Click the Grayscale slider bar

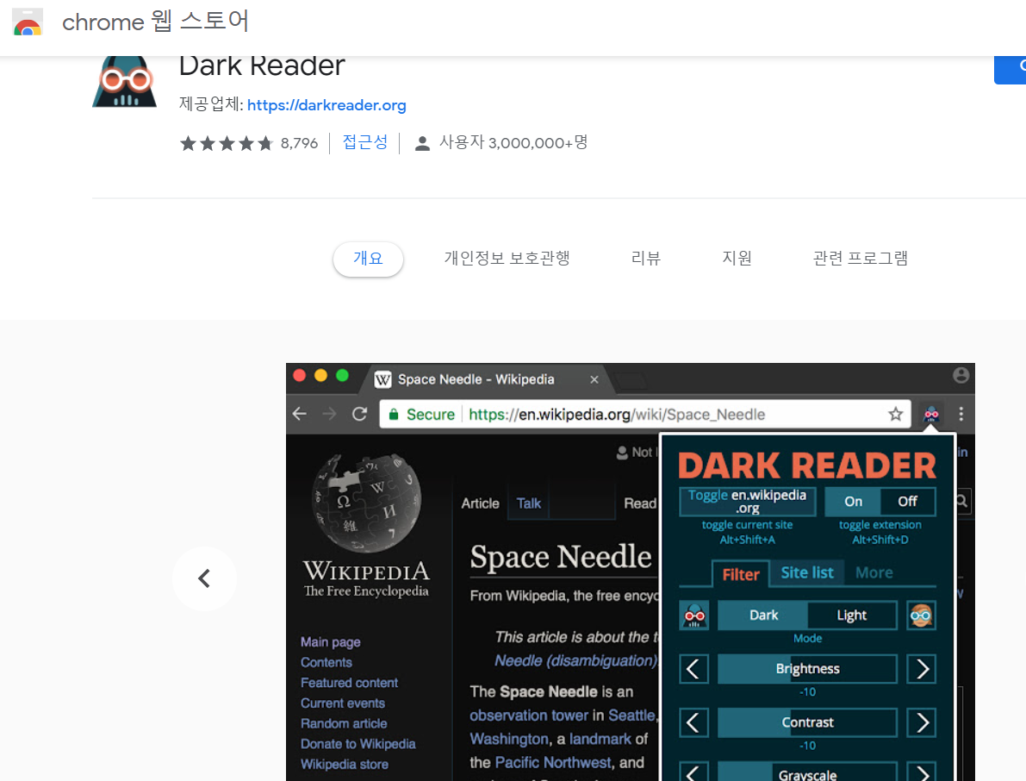[807, 772]
